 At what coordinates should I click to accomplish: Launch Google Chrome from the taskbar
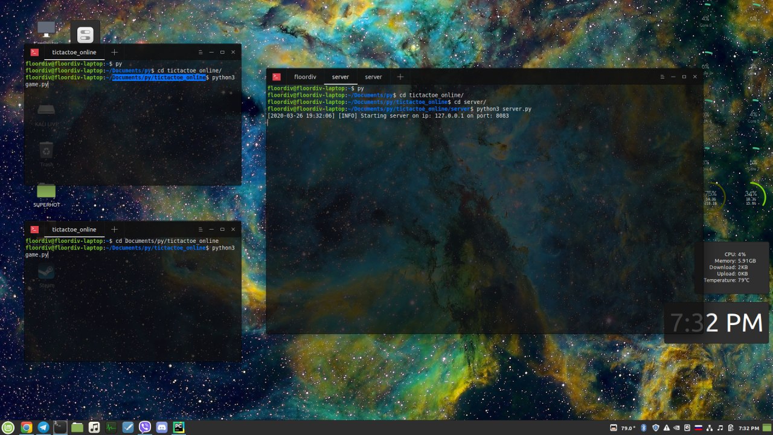26,427
